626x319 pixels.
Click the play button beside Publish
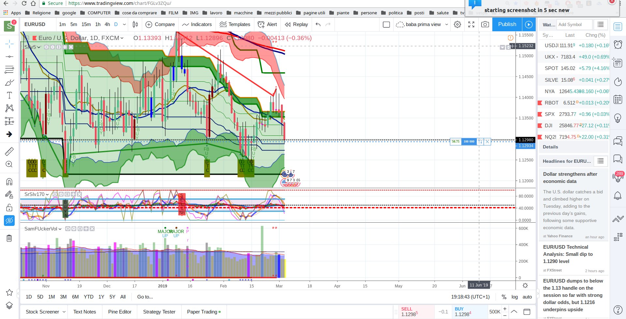[x=529, y=24]
